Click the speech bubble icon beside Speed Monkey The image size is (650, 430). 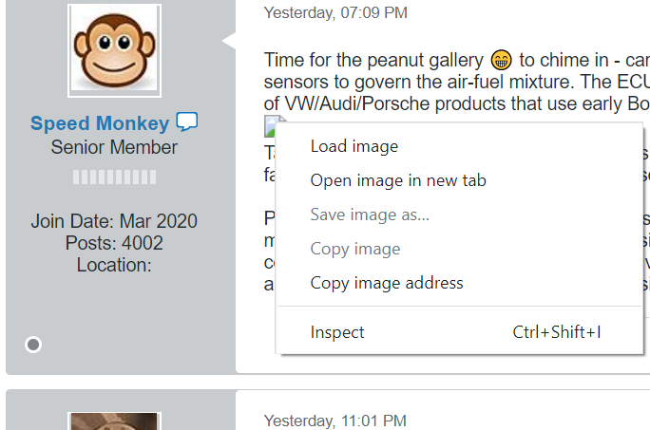click(x=187, y=122)
